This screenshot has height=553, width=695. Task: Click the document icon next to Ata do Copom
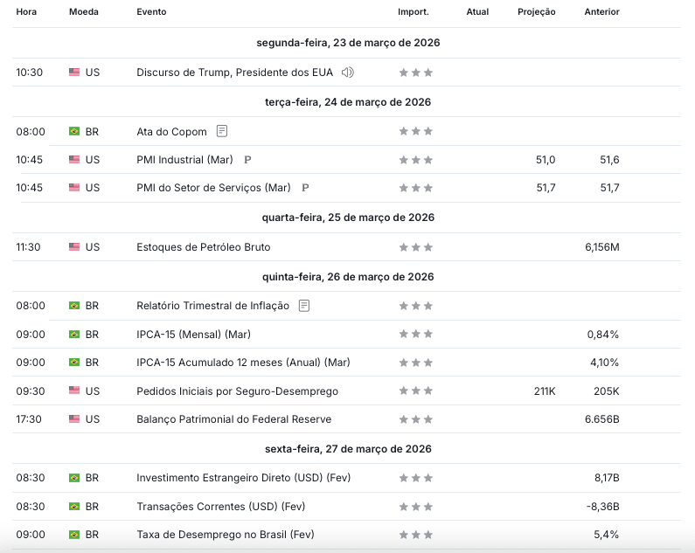tap(222, 131)
